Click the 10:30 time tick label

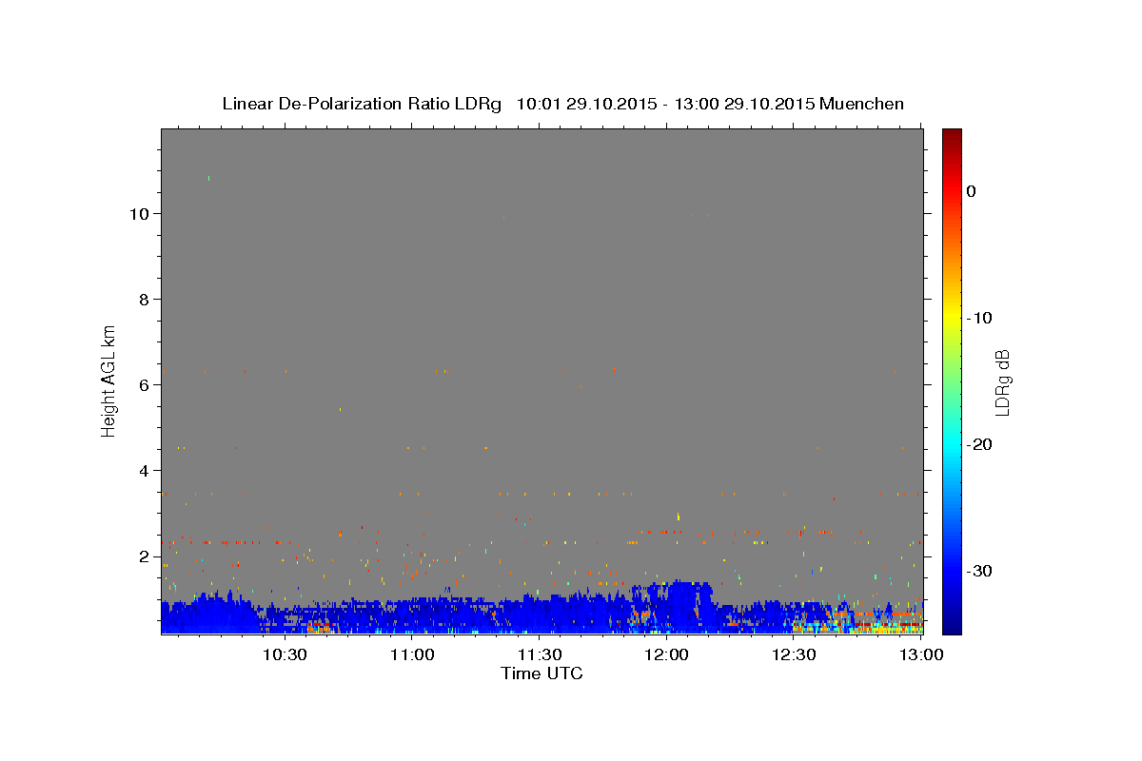(284, 655)
